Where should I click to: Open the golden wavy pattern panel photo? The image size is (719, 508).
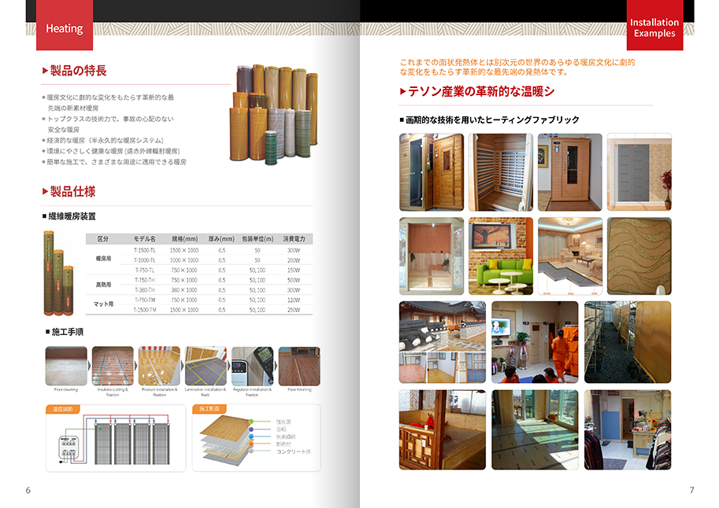[639, 256]
